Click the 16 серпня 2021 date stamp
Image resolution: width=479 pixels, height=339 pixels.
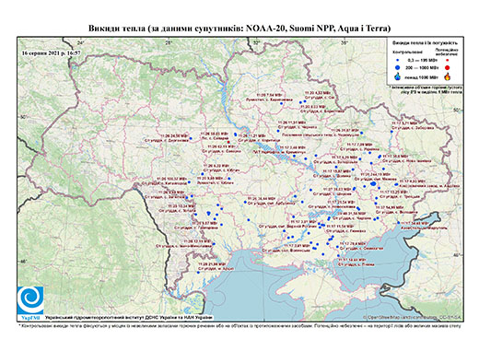click(52, 53)
